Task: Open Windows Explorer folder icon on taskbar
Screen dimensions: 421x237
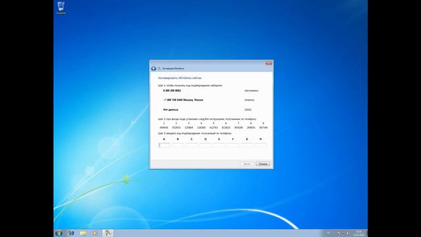Action: coord(84,233)
